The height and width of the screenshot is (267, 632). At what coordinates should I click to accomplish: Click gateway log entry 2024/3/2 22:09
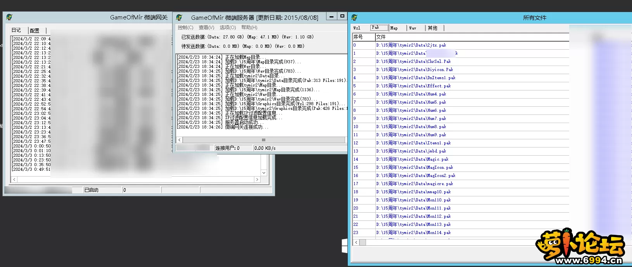pos(31,39)
